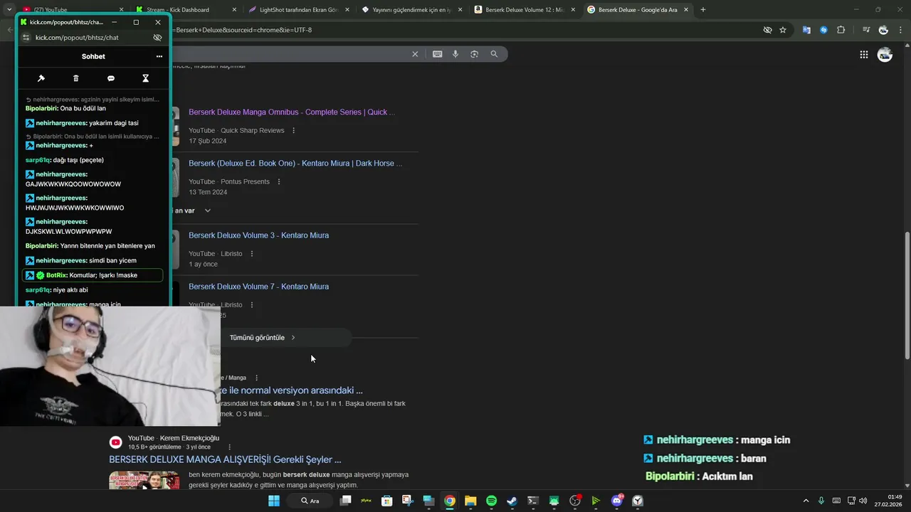Click the microphone icon in system tray

pyautogui.click(x=821, y=501)
